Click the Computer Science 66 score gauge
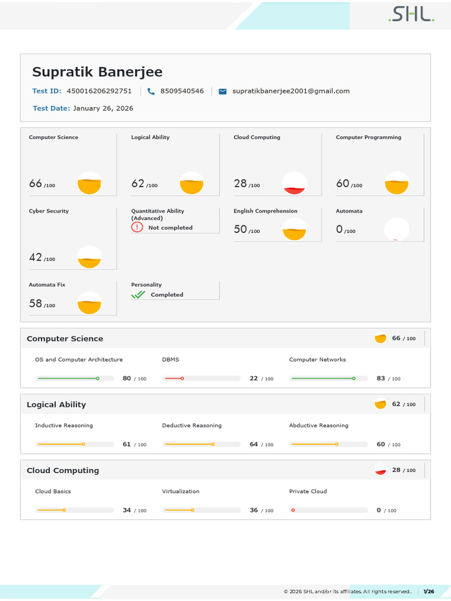This screenshot has height=601, width=451. [89, 183]
